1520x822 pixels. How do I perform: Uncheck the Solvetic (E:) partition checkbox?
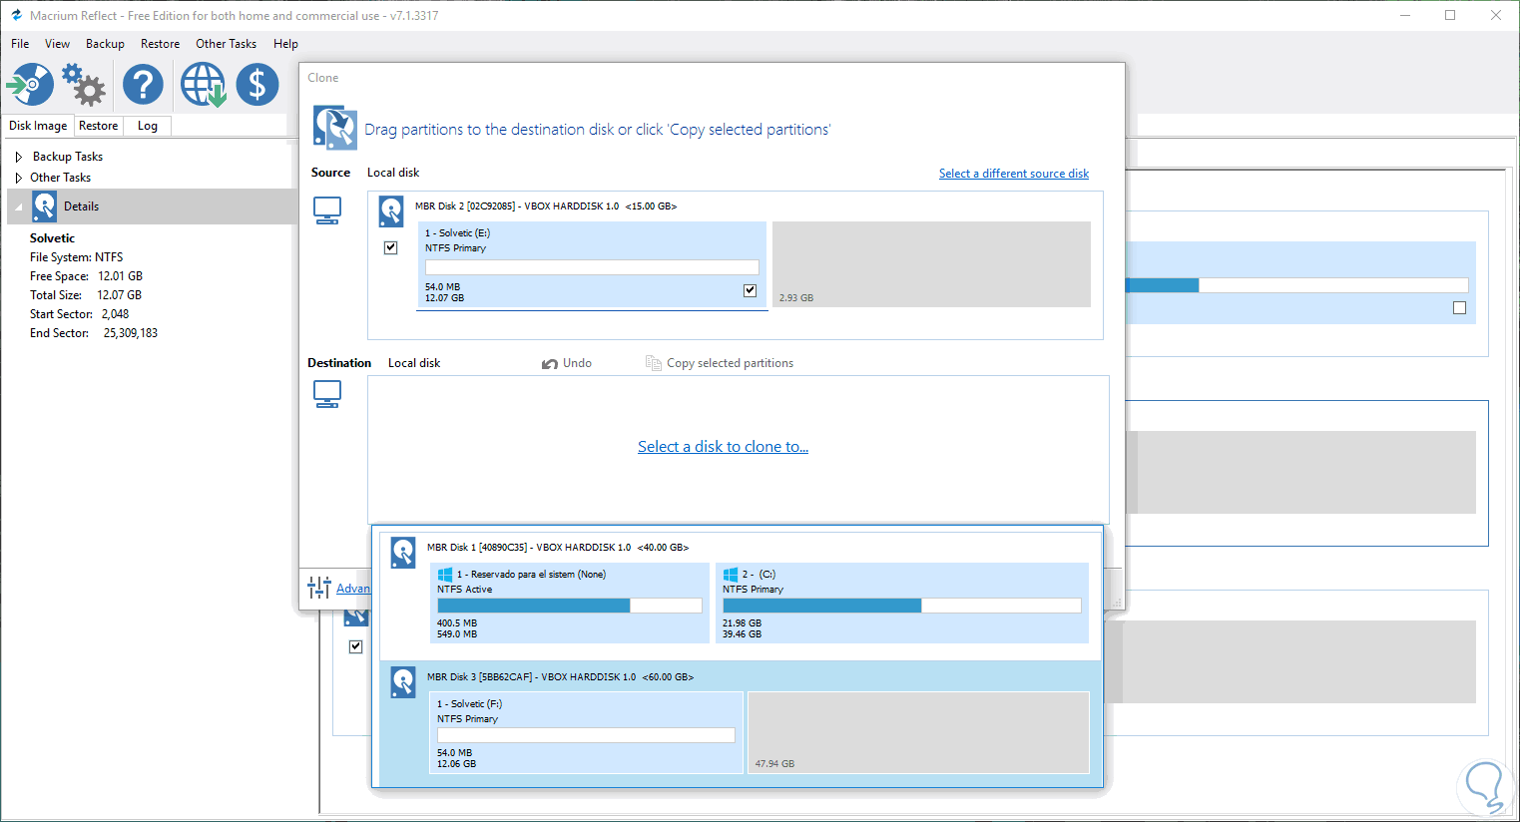pyautogui.click(x=751, y=290)
